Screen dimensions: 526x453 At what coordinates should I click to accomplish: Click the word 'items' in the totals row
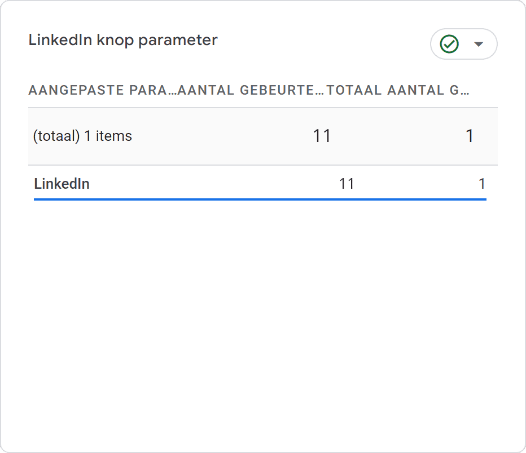114,136
